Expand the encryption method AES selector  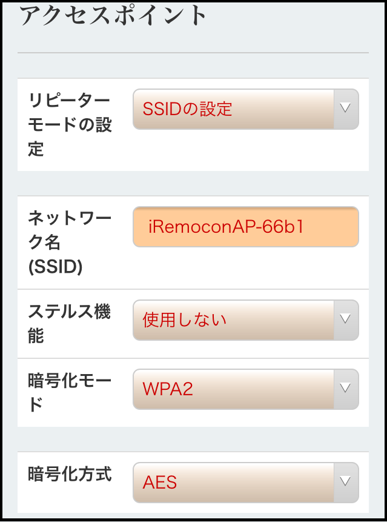coord(233,482)
